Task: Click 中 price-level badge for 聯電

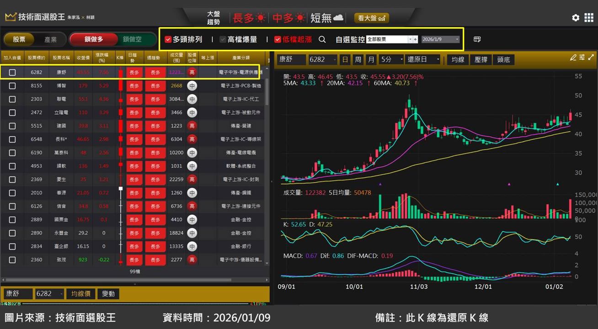Action: pos(192,99)
